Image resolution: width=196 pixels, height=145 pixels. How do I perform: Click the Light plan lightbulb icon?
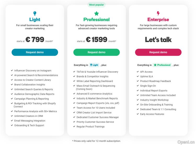35,13
